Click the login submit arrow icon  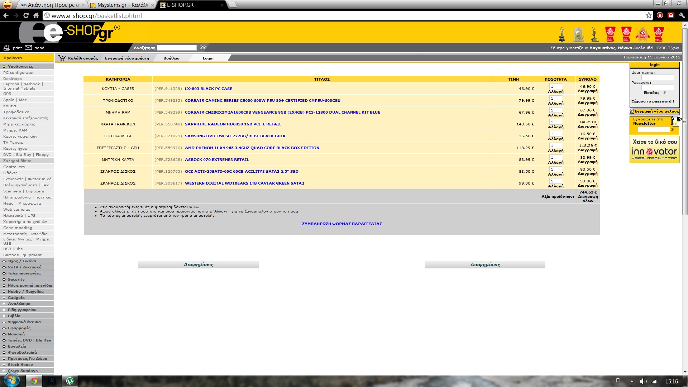click(x=665, y=92)
